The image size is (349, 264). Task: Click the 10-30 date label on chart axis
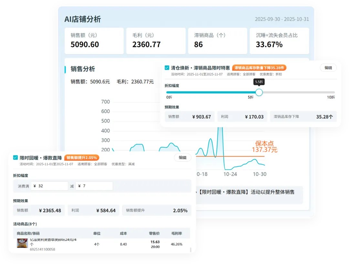point(259,174)
